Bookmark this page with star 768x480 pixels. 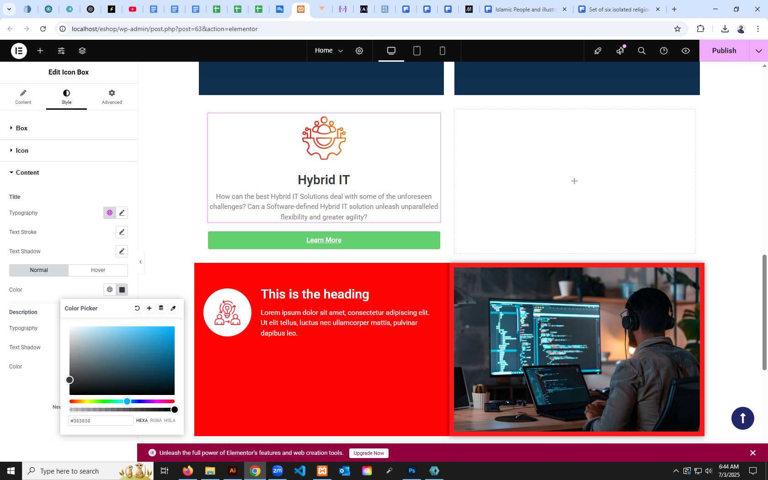677,29
